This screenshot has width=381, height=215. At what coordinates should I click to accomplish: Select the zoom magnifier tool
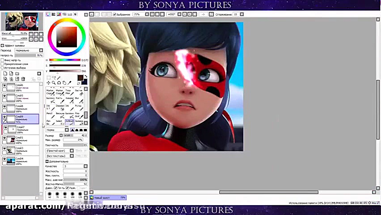54,83
